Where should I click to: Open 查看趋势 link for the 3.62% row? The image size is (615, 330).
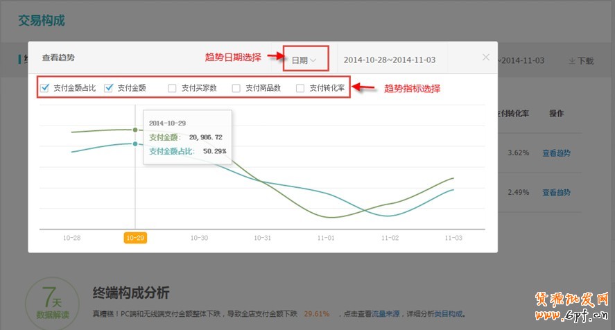pos(556,153)
